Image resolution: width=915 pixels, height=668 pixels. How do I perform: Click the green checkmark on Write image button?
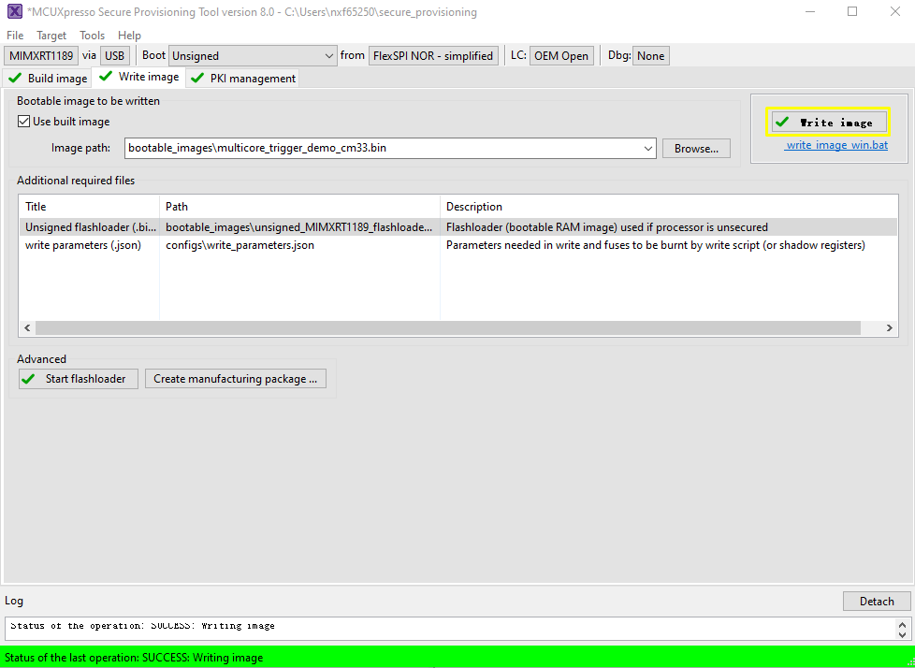click(782, 123)
